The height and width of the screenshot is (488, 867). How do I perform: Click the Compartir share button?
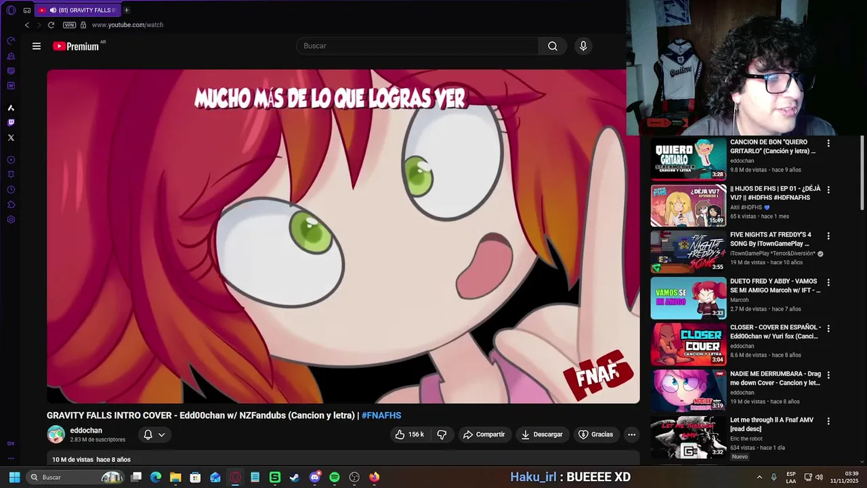point(484,434)
